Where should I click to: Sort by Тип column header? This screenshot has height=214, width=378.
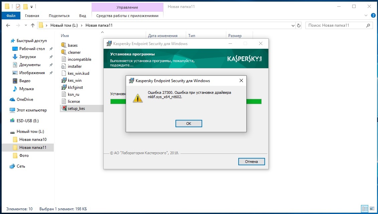[x=192, y=36]
